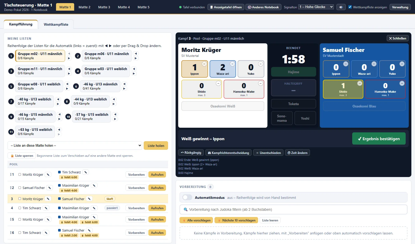The width and height of the screenshot is (415, 244).
Task: Expand the 'Liste an diese Matte holen' dropdown
Action: pos(75,146)
